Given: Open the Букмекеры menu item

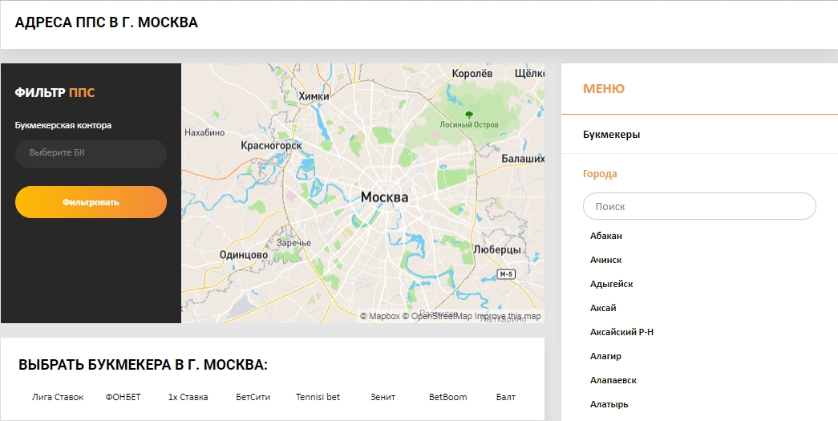Looking at the screenshot, I should (611, 135).
